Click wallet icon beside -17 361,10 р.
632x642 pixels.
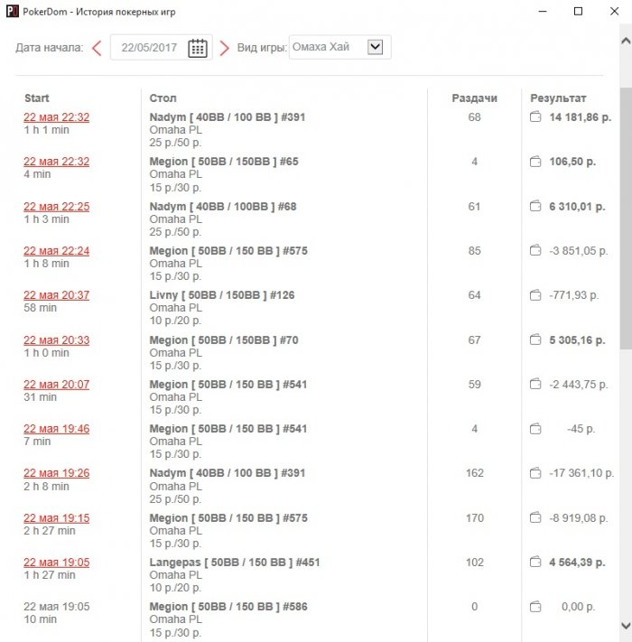pos(535,473)
